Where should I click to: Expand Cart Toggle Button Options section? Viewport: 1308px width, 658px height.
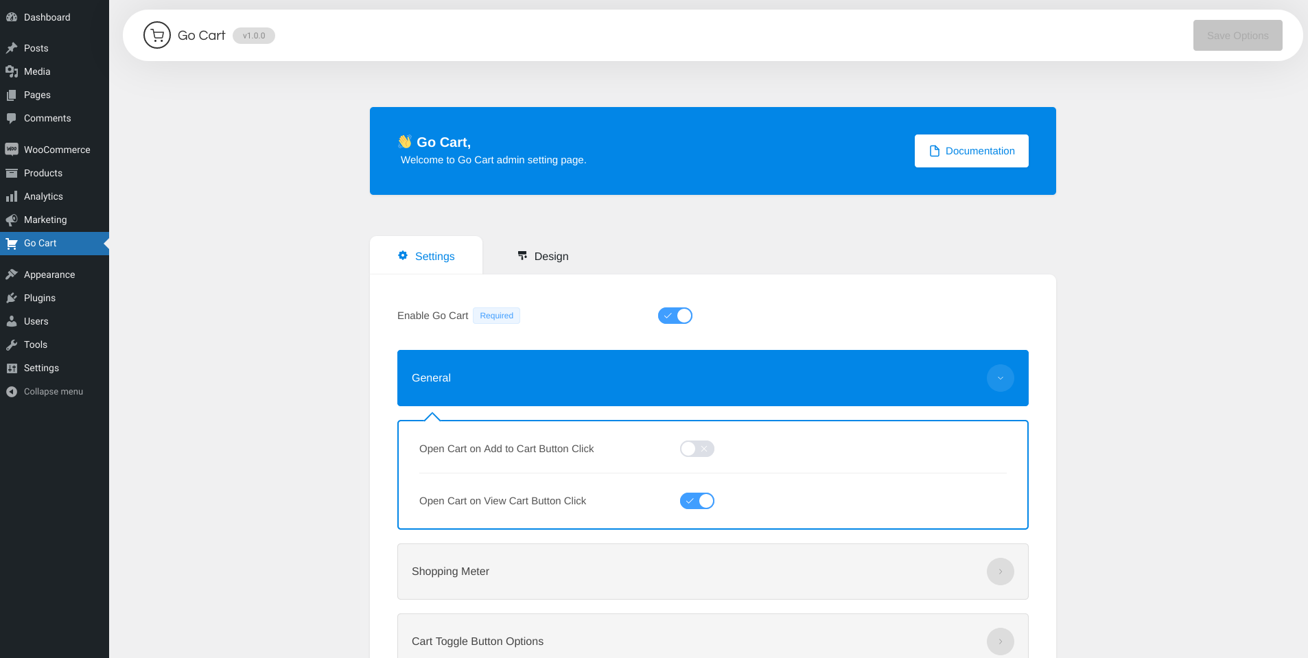click(x=1000, y=641)
